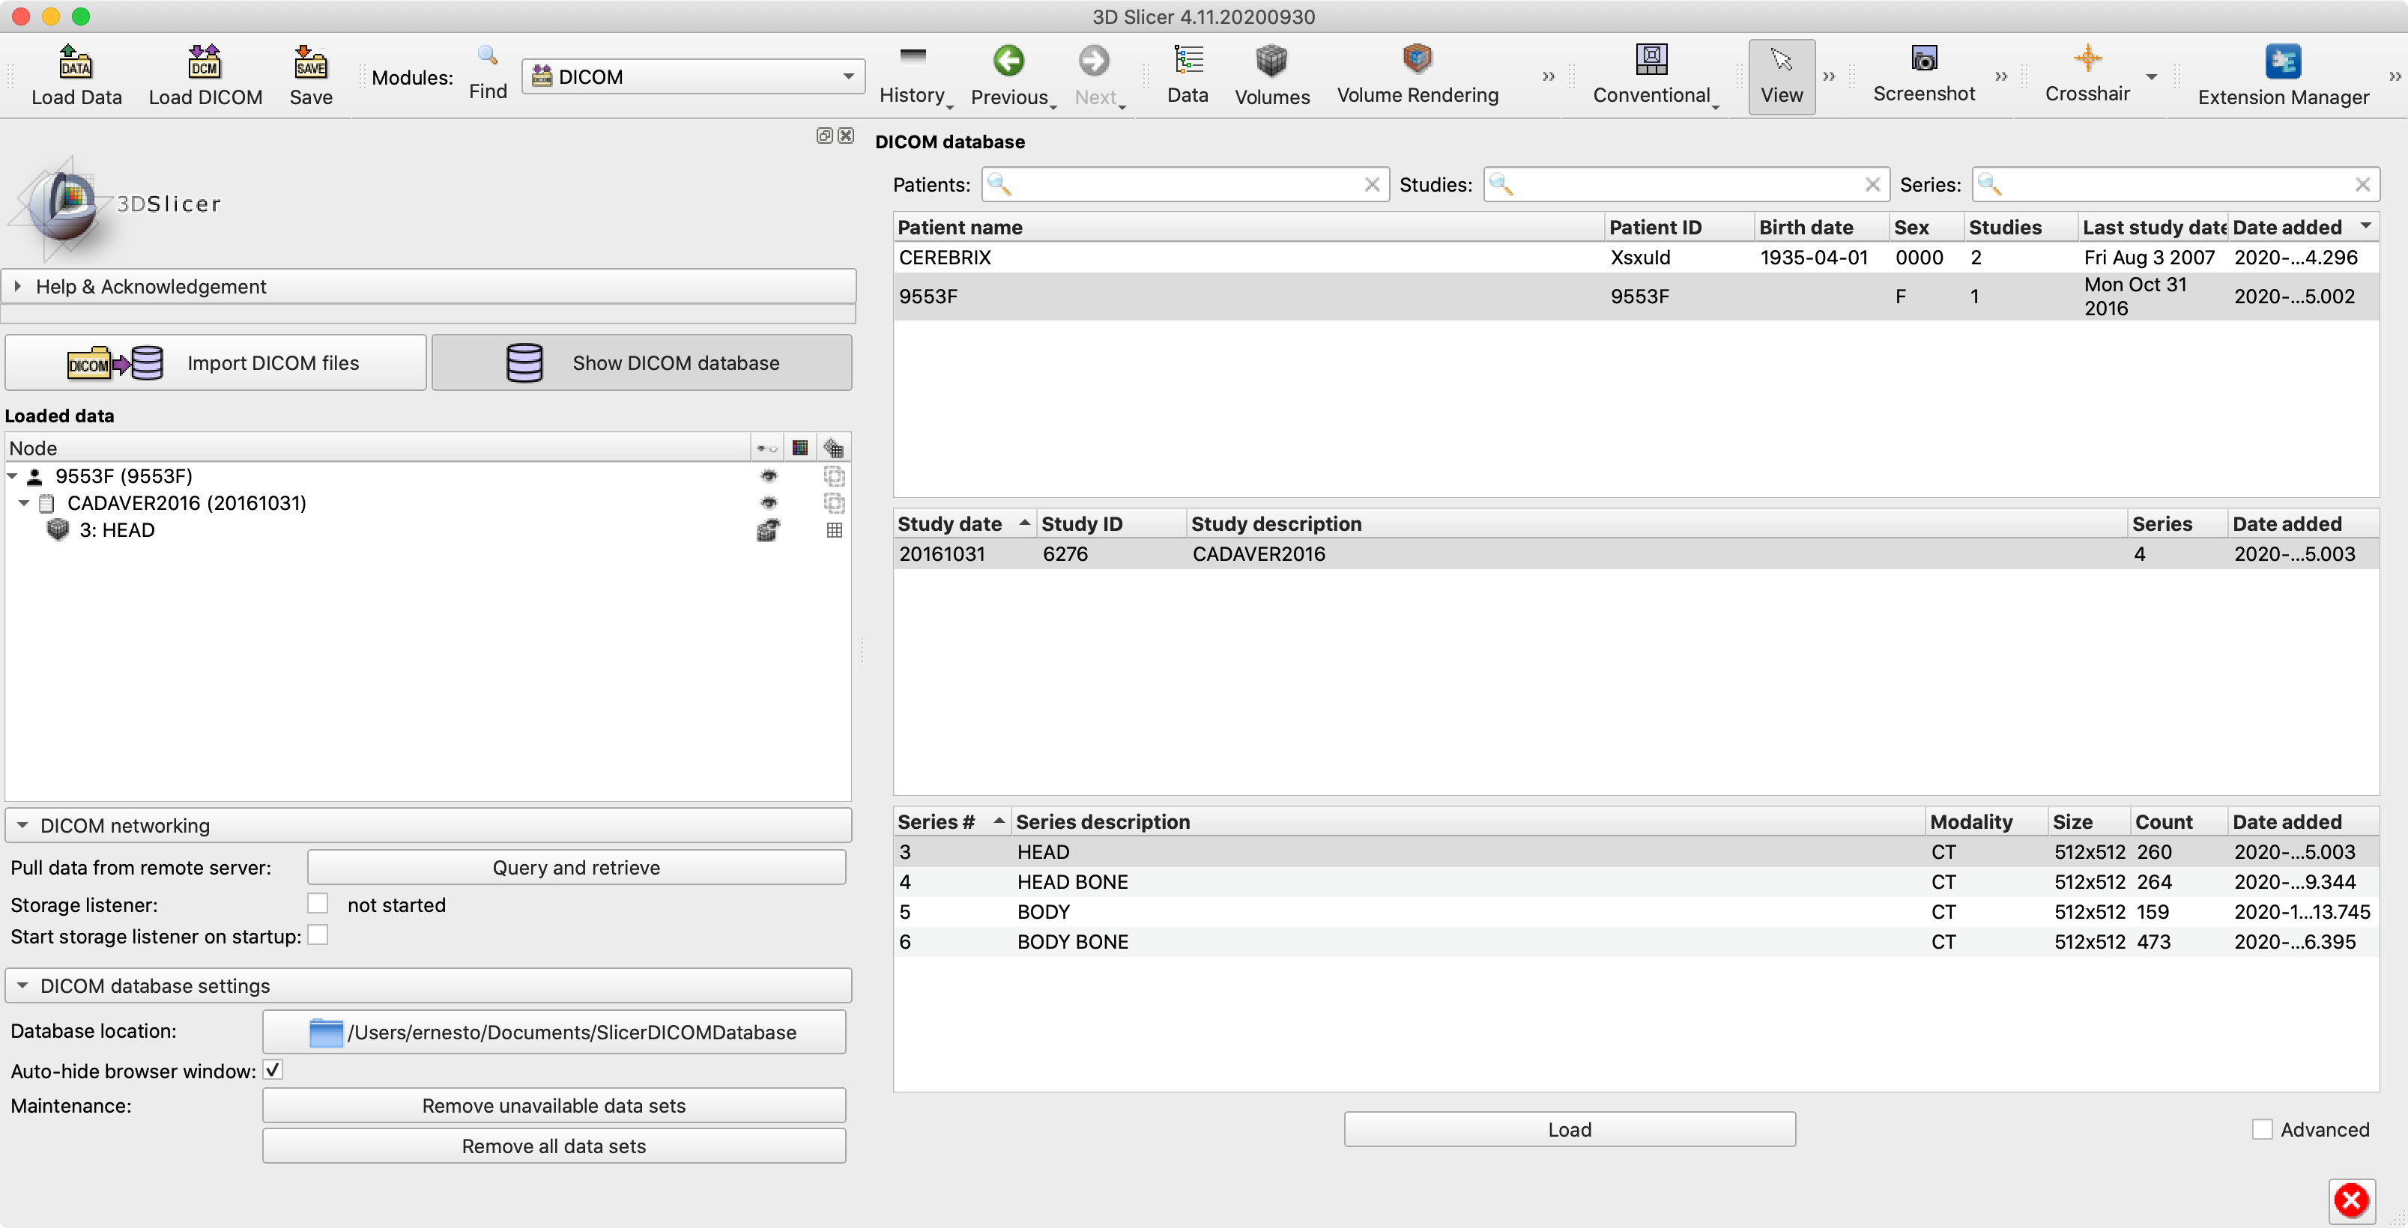Expand Help & Acknowledgement section

430,286
